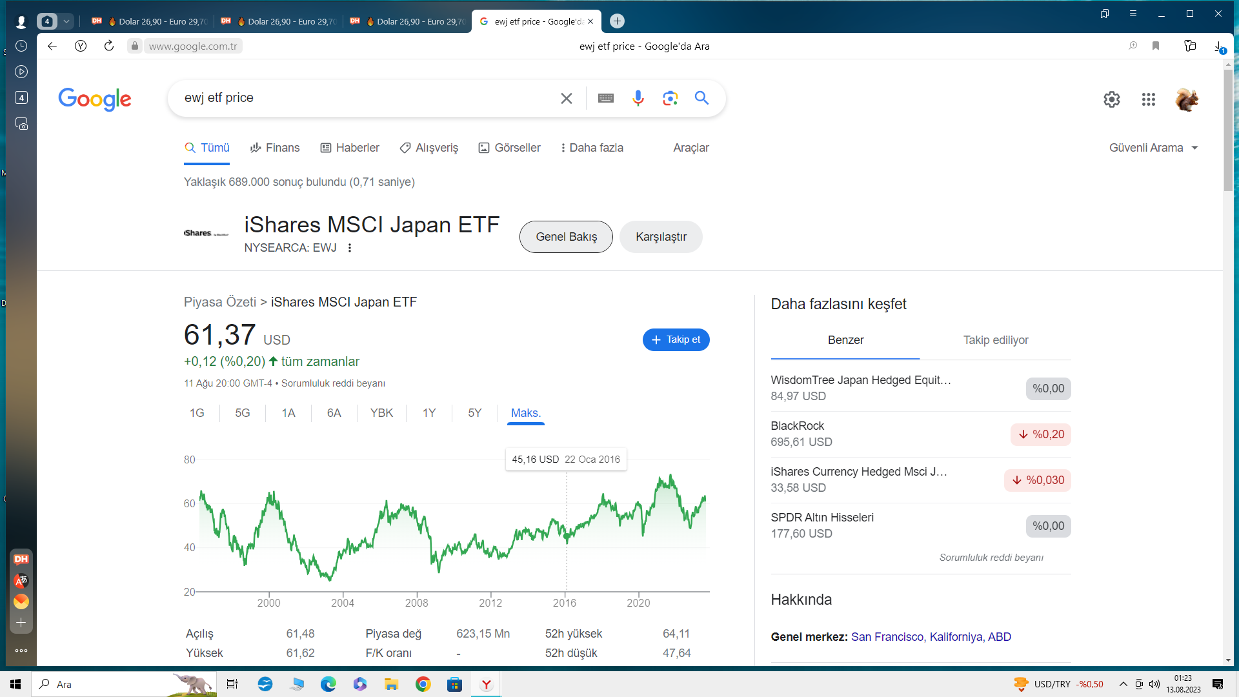Open three-dot menu beside NYSEARCA: EWJ
The image size is (1239, 697).
tap(350, 248)
